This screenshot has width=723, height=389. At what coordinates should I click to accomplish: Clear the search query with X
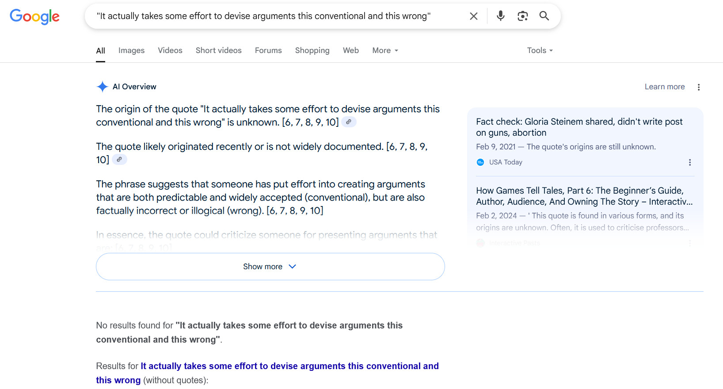474,16
